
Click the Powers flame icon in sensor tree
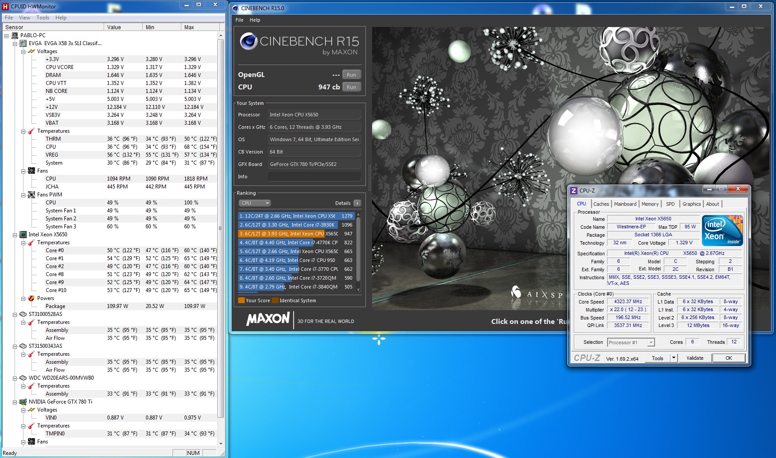point(31,298)
